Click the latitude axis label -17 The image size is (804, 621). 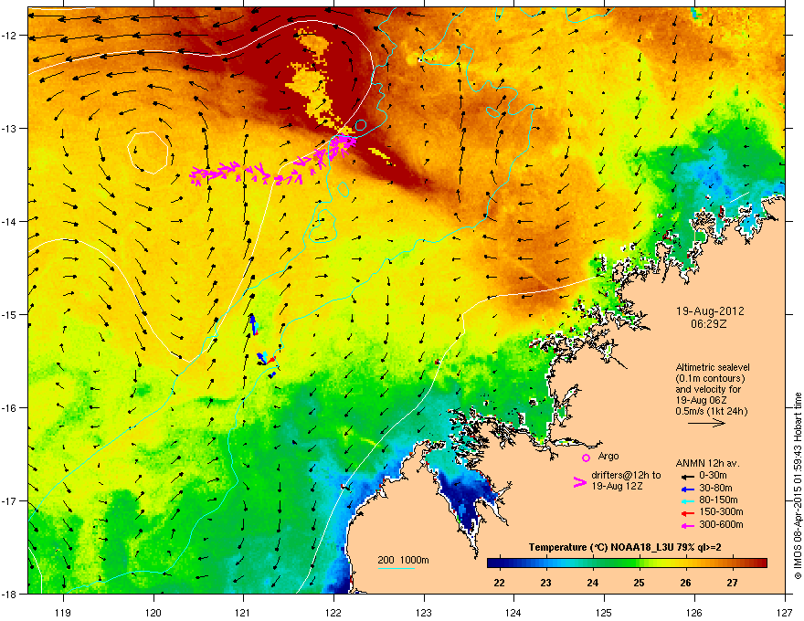coord(9,500)
